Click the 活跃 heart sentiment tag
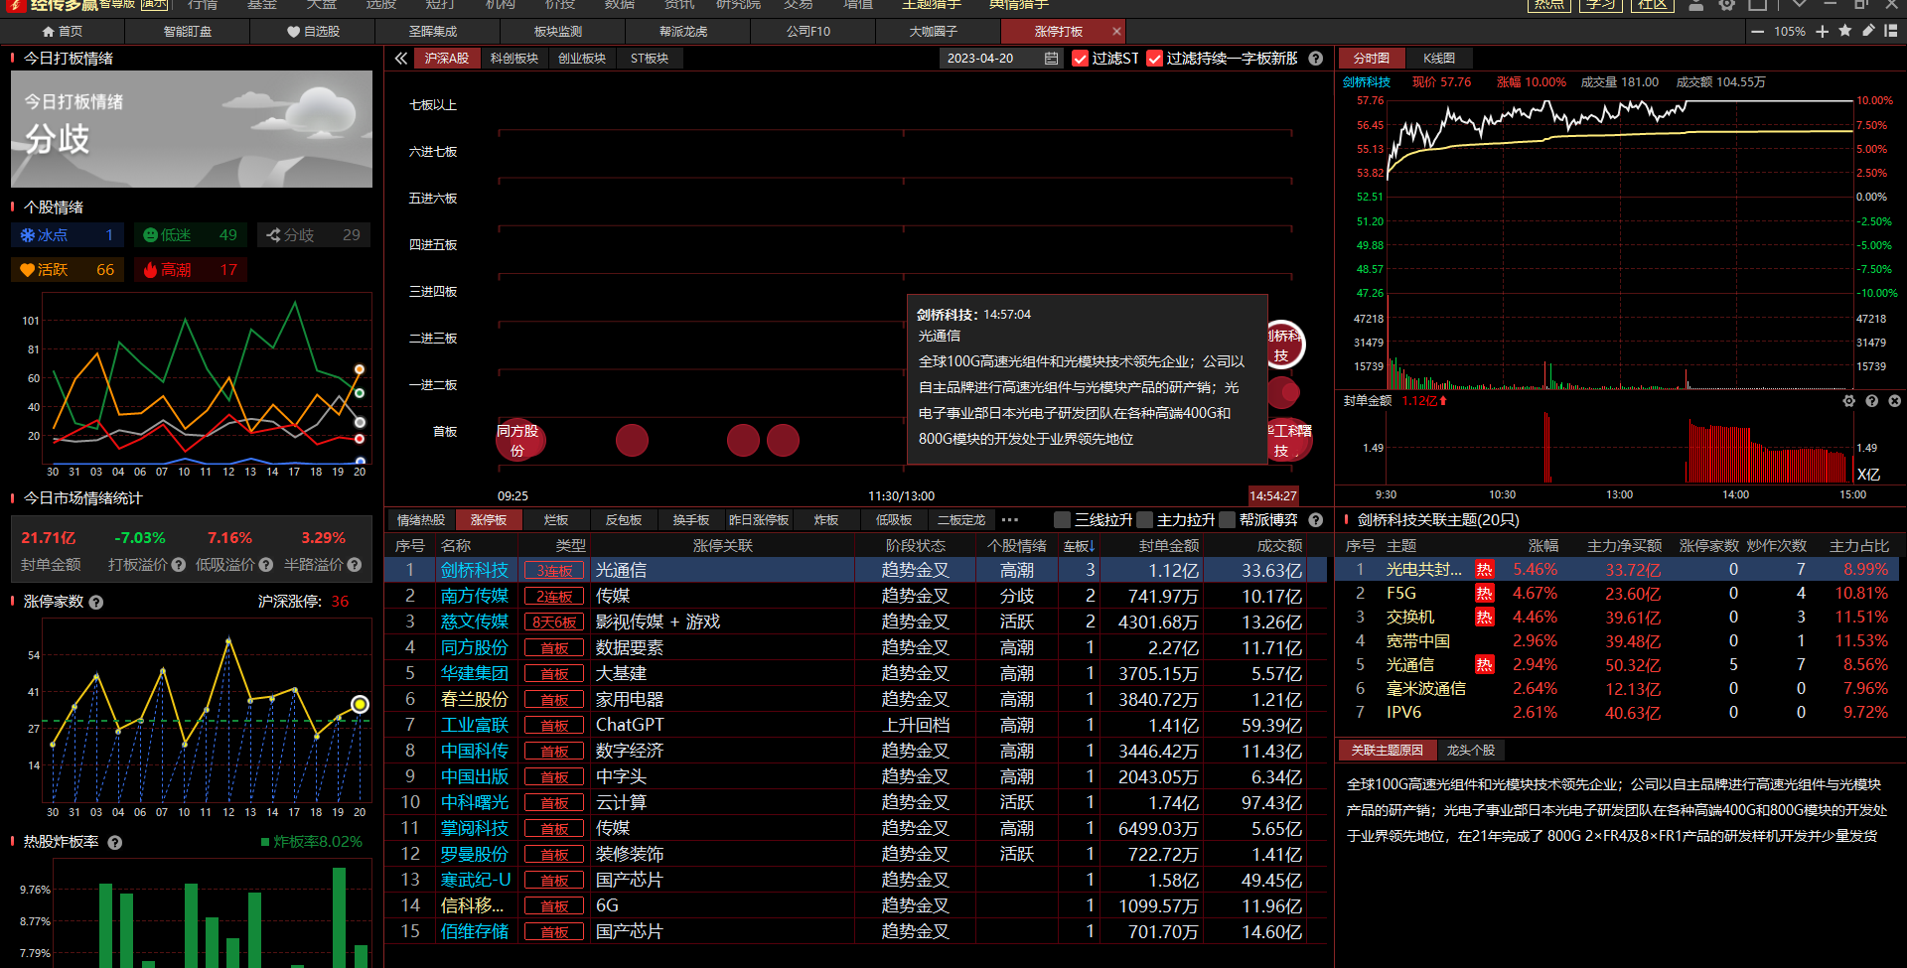 pos(67,270)
